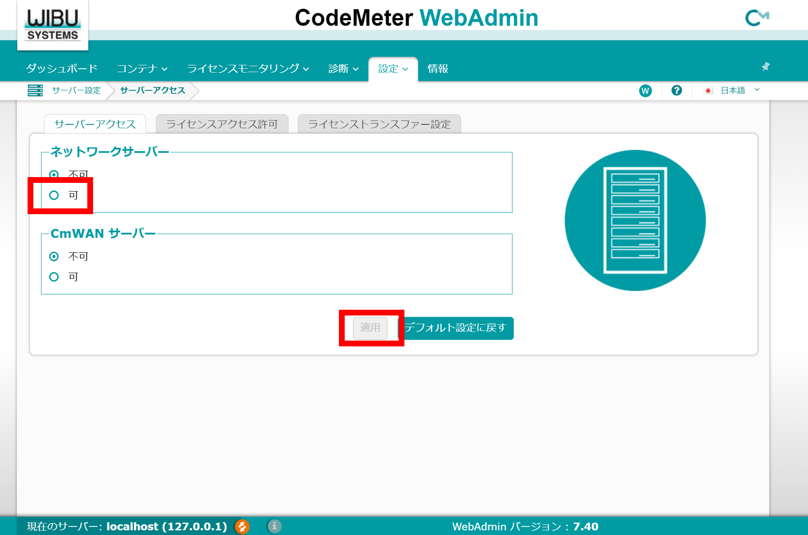
Task: Switch to ライセンストランスファー設定 tab
Action: point(379,124)
